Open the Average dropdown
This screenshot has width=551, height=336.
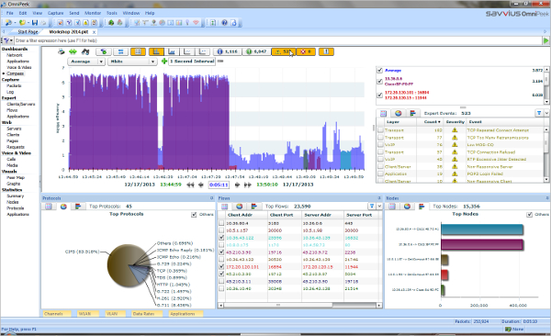(86, 62)
